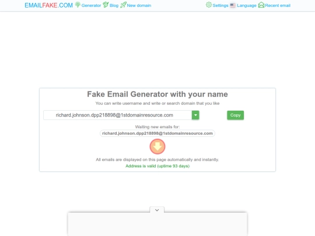Click the Recent email envelope icon
The width and height of the screenshot is (315, 236).
pos(261,5)
